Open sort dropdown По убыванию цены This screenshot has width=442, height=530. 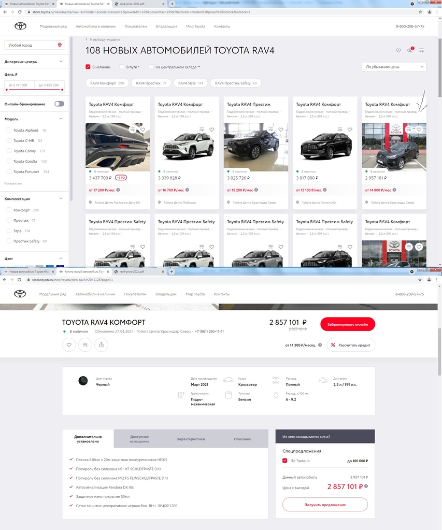[x=394, y=67]
